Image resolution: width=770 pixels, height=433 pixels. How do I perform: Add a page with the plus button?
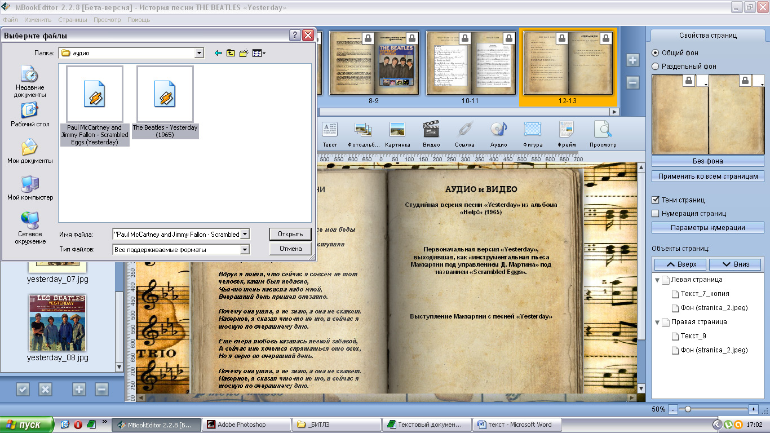(632, 60)
